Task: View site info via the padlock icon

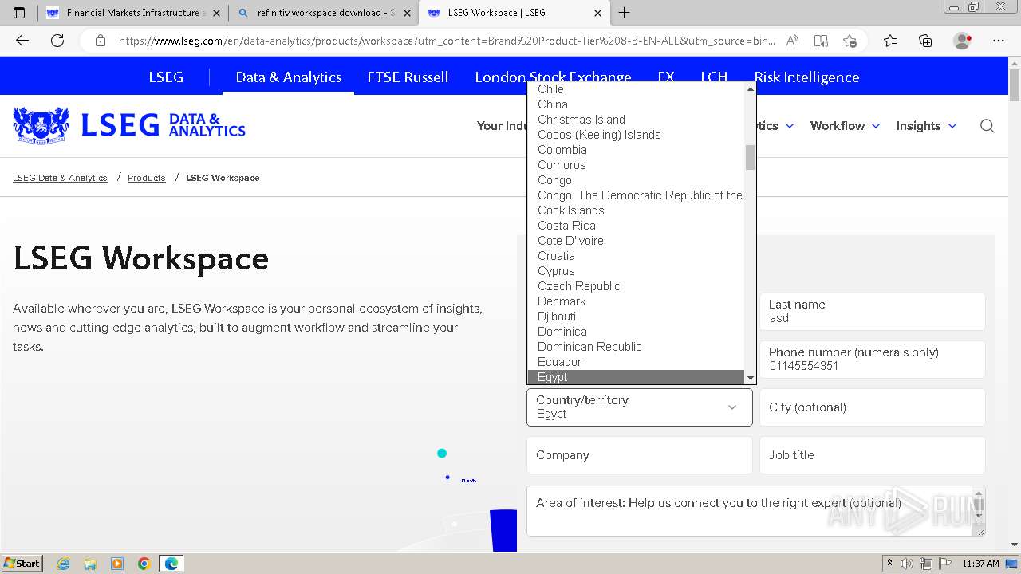Action: [100, 41]
